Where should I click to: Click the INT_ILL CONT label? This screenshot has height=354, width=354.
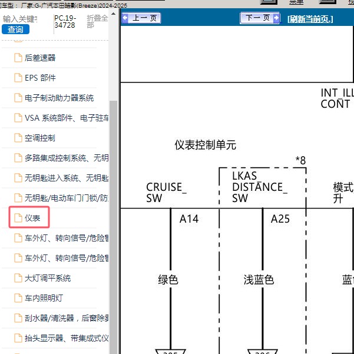click(338, 98)
